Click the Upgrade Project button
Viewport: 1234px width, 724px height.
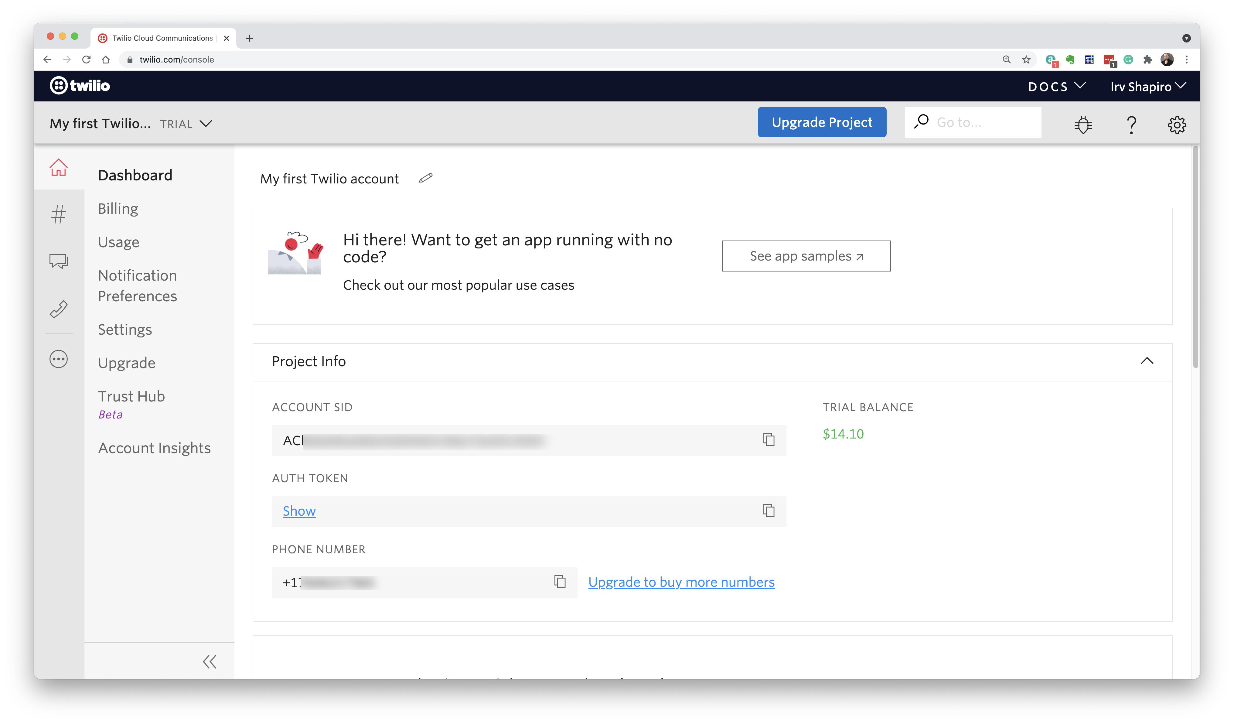pyautogui.click(x=822, y=122)
